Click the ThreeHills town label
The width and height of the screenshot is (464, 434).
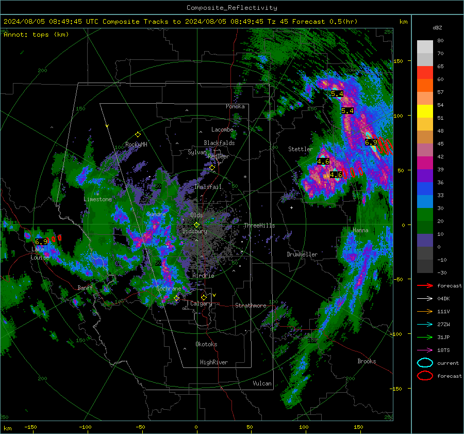(259, 226)
